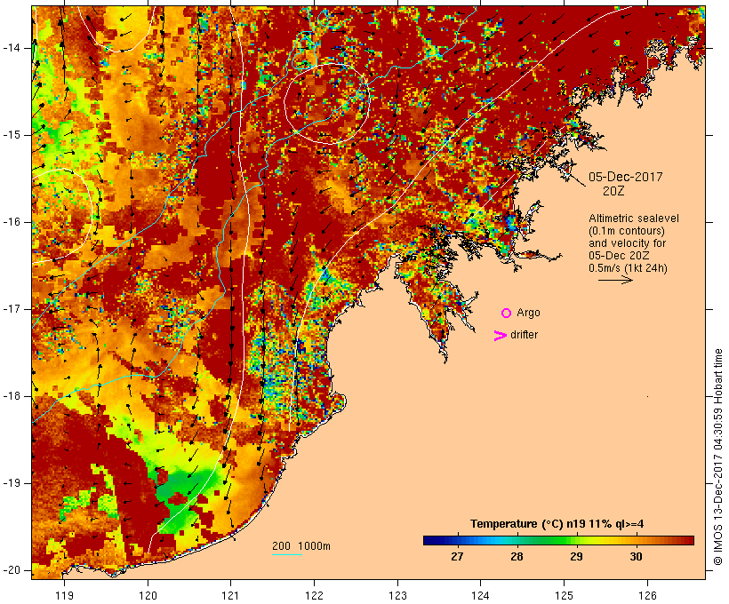Click longitude label 126

pyautogui.click(x=647, y=595)
